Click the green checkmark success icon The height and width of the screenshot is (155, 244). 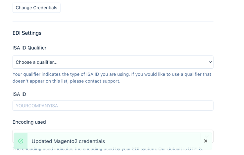(21, 141)
